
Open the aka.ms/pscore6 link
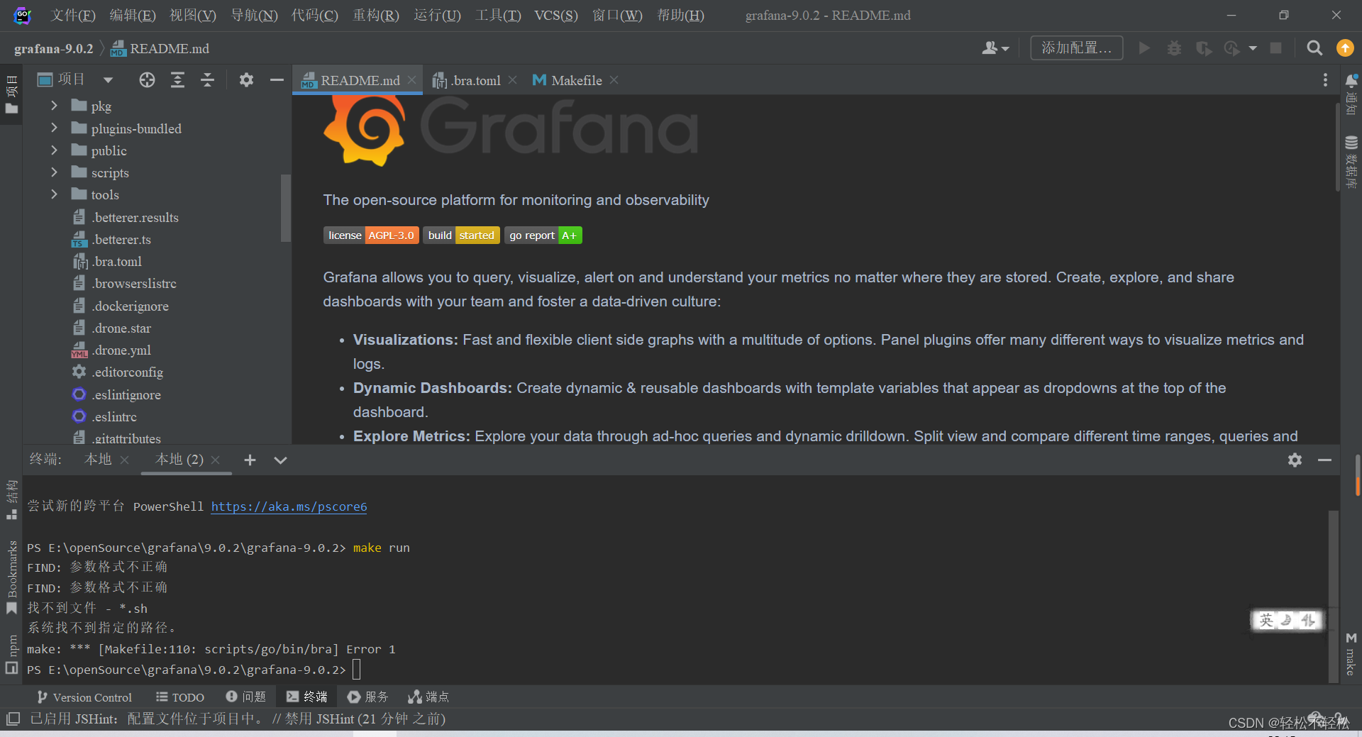tap(289, 506)
